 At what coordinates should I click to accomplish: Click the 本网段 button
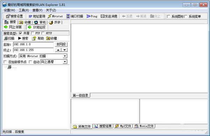point(61,44)
